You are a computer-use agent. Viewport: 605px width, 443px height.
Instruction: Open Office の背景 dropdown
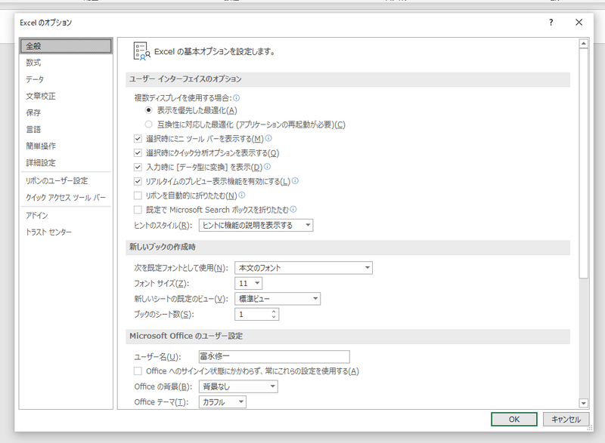click(x=238, y=386)
